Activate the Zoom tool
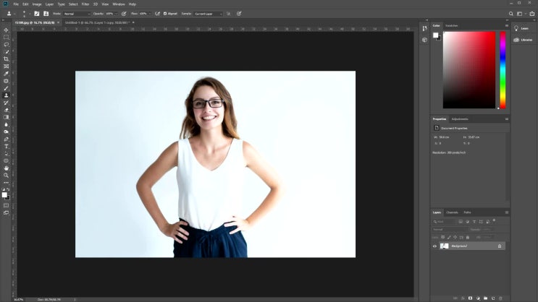538x302 pixels. pos(7,176)
